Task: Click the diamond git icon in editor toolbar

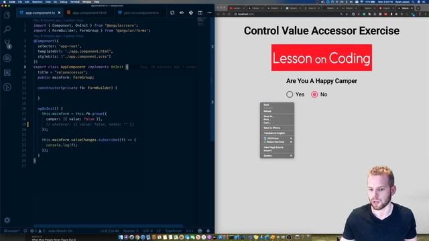Action: coord(191,13)
